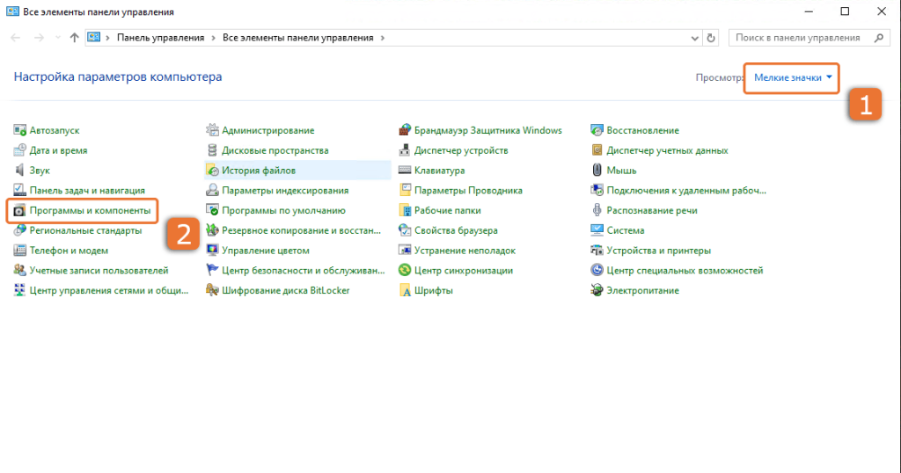Open Параметры Проводника link
Screen dimensions: 901x473
coord(468,190)
